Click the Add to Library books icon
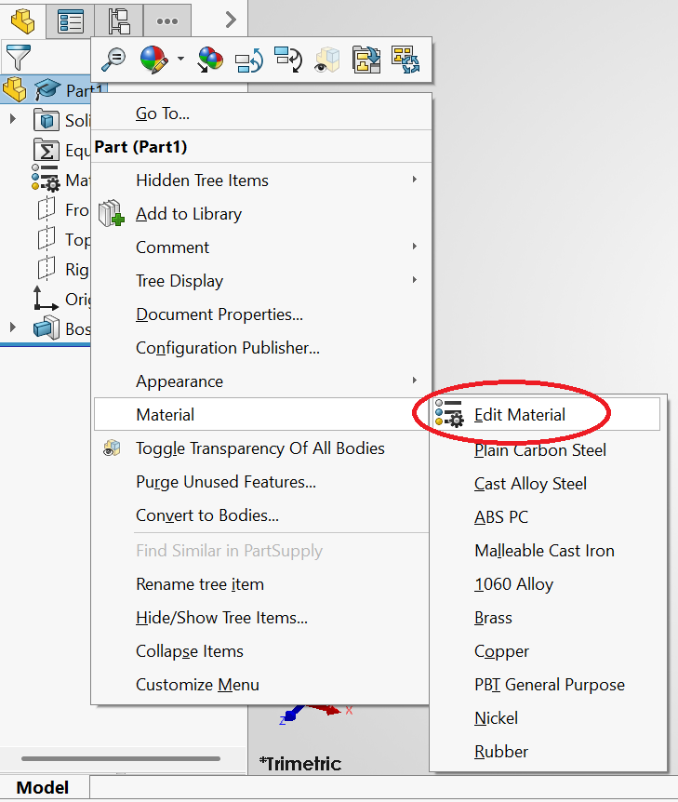 click(x=111, y=214)
